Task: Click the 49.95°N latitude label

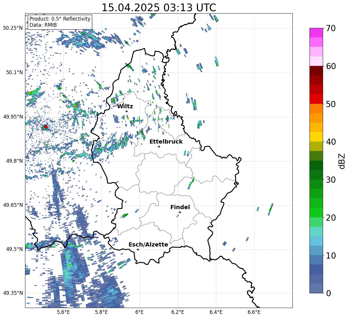Action: pyautogui.click(x=13, y=116)
